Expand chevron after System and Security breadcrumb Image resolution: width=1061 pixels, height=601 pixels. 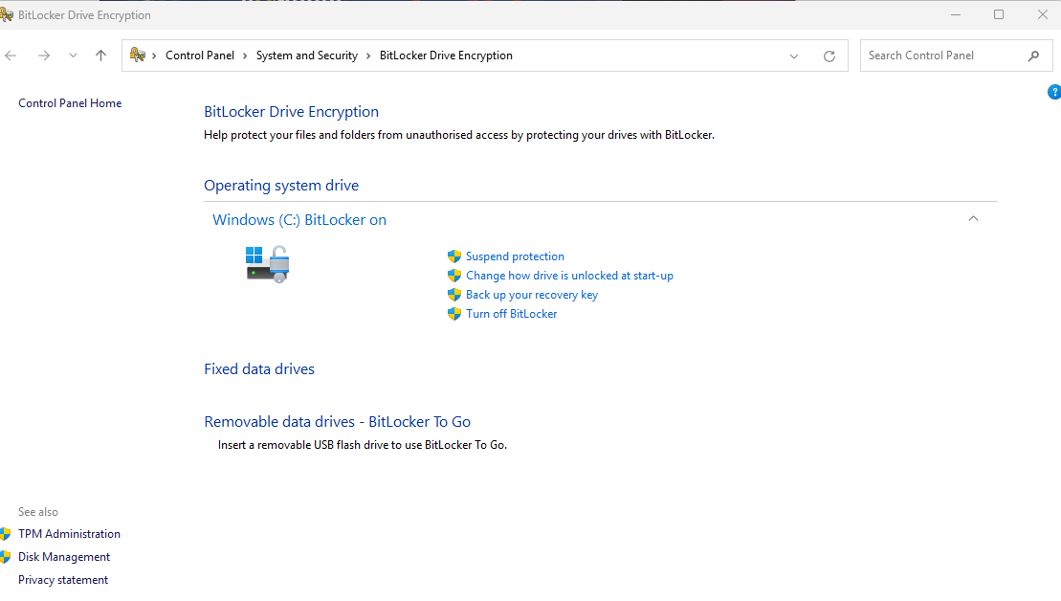pyautogui.click(x=368, y=56)
